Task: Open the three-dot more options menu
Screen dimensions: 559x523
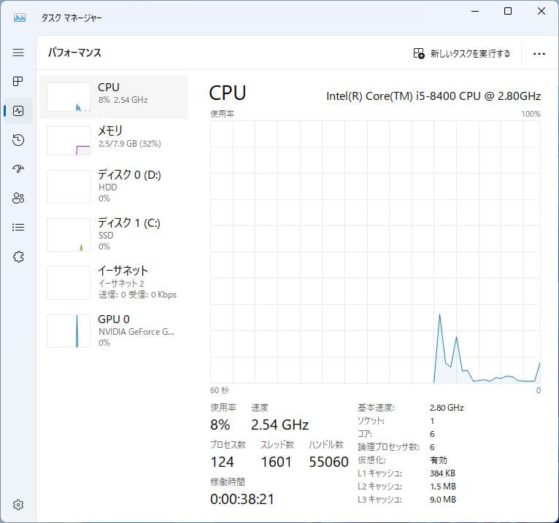Action: [539, 54]
